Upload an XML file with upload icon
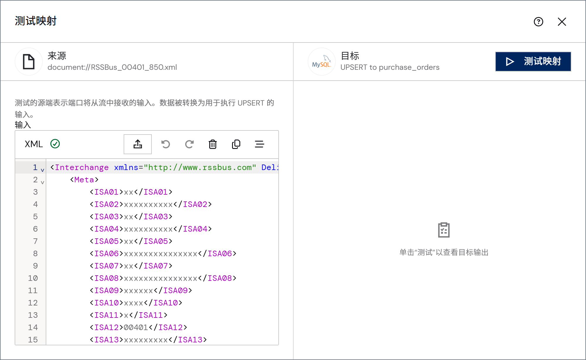The height and width of the screenshot is (360, 586). tap(138, 144)
